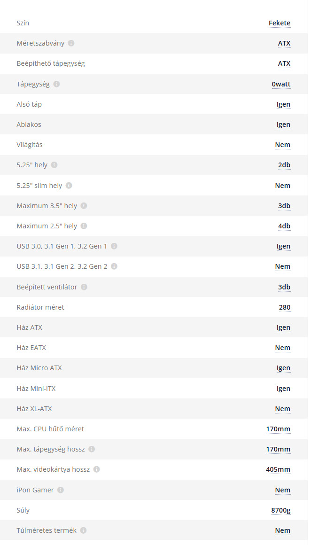318x545 pixels.
Task: Show info for Maximum 2.5" hely
Action: [x=84, y=226]
